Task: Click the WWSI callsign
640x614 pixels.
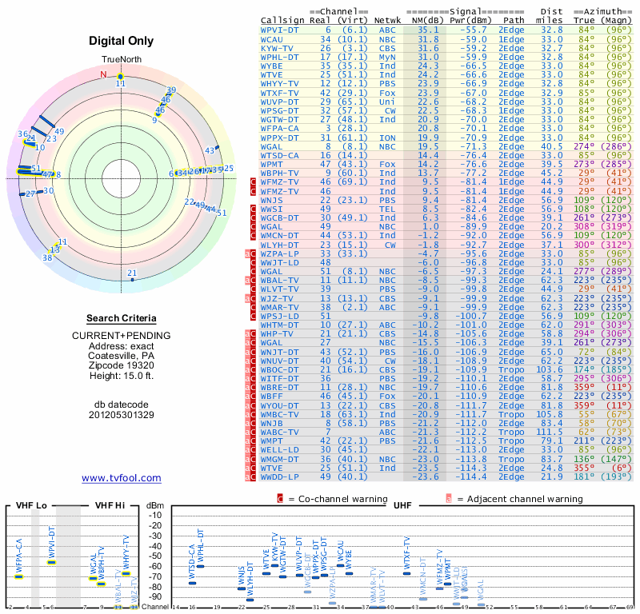Action: [272, 209]
